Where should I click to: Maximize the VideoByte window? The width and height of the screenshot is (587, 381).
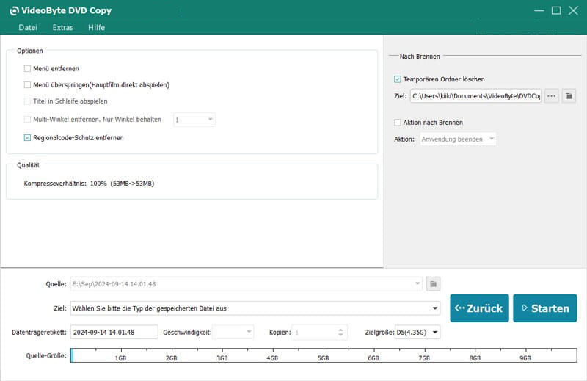(x=556, y=10)
